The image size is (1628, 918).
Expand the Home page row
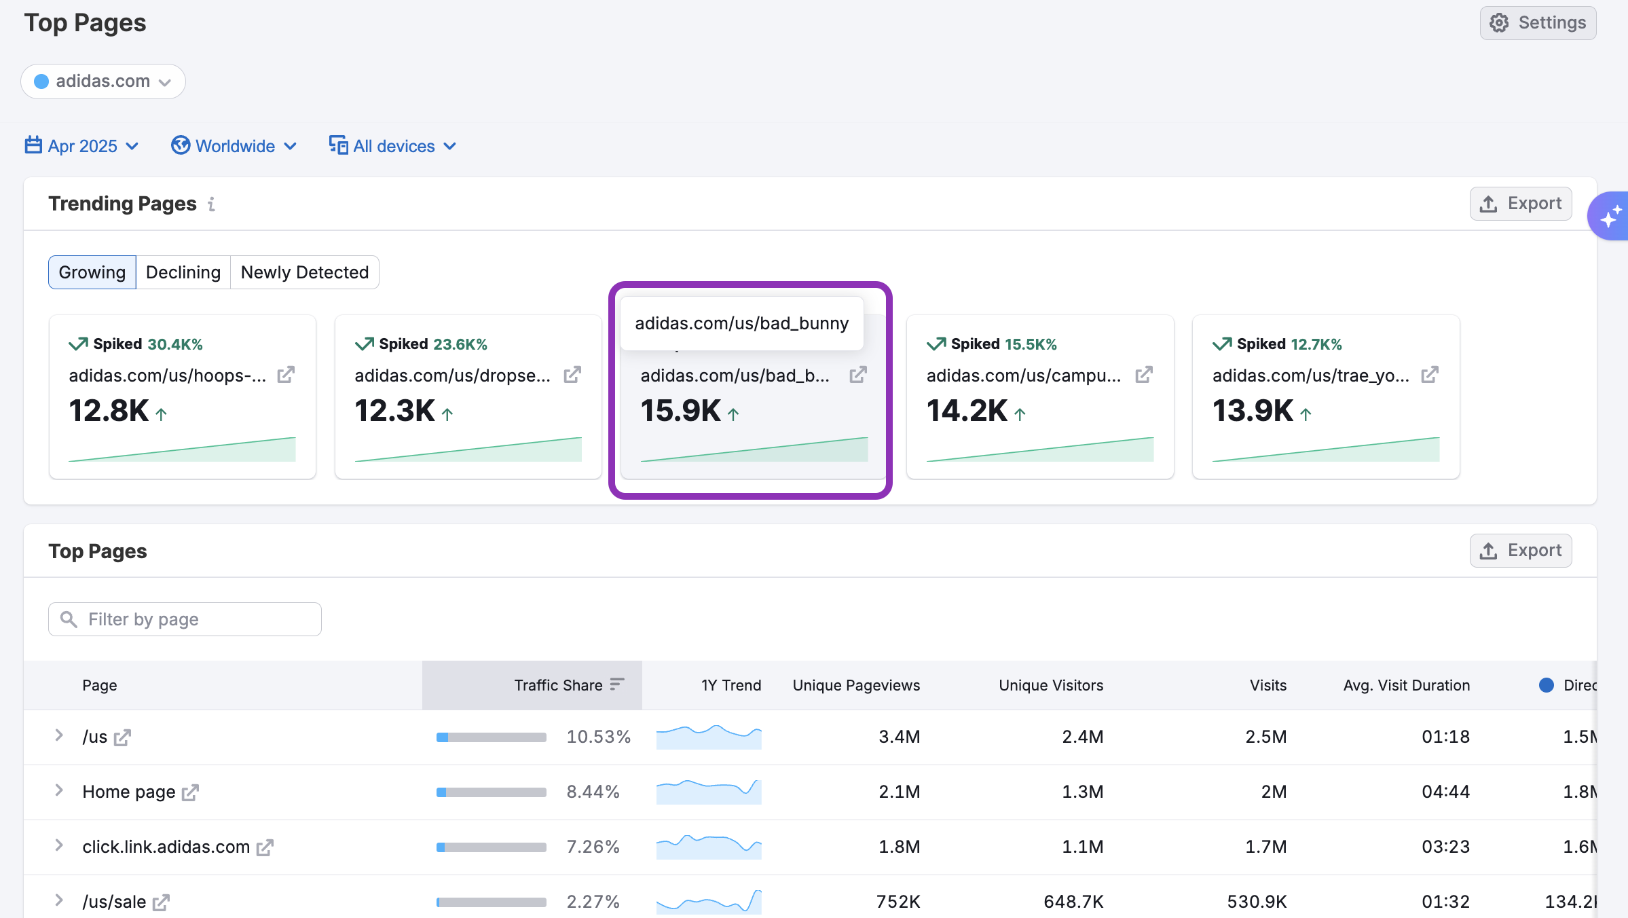click(59, 790)
